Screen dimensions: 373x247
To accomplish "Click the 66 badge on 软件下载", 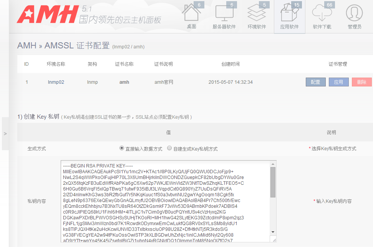I will [329, 5].
